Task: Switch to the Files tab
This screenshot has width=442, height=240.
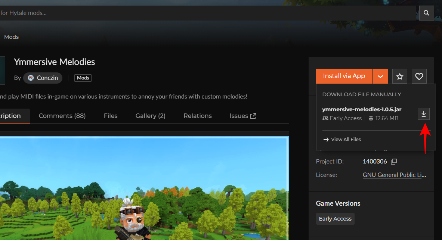Action: 111,116
